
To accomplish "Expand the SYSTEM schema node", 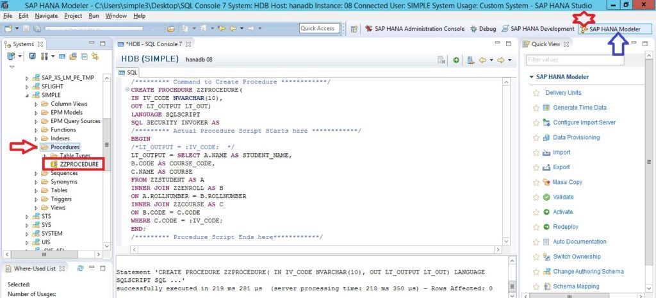I will pyautogui.click(x=27, y=233).
